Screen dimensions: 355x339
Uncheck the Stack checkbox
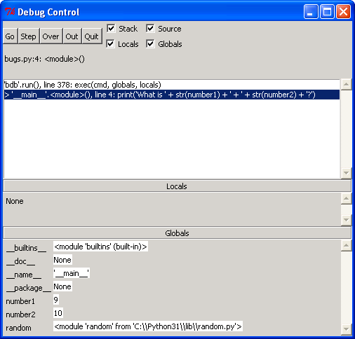point(111,29)
